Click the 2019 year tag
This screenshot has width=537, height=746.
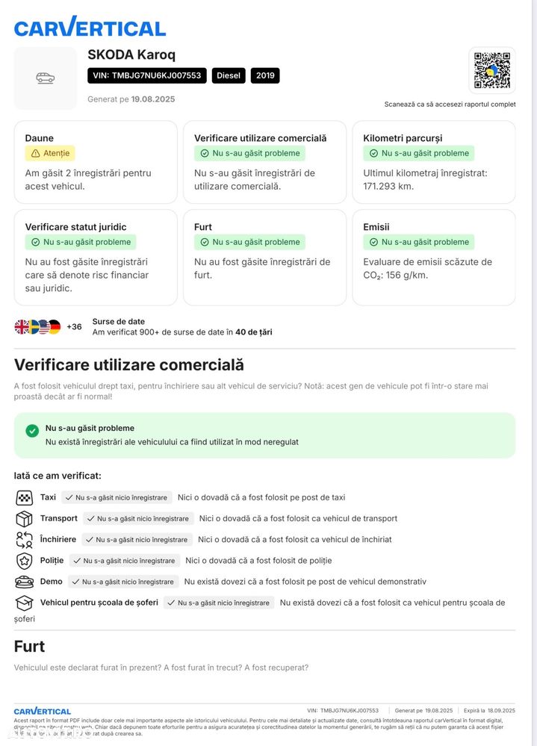tap(265, 75)
